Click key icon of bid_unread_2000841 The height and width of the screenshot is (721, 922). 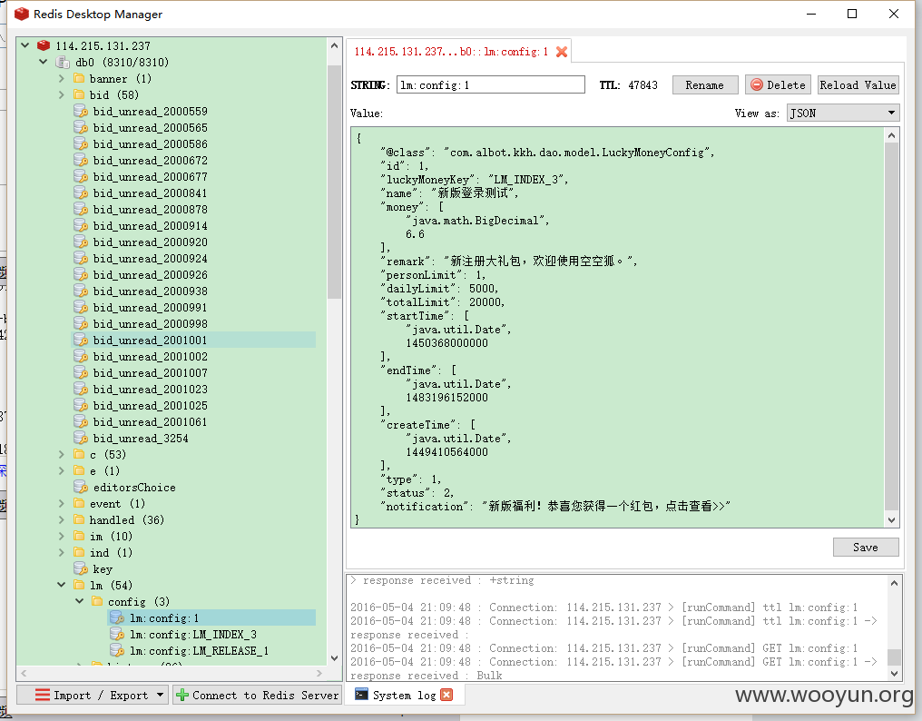(81, 193)
